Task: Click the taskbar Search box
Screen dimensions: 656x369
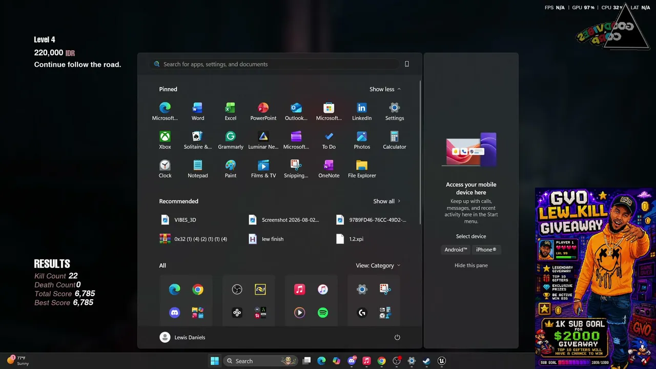Action: tap(261, 361)
